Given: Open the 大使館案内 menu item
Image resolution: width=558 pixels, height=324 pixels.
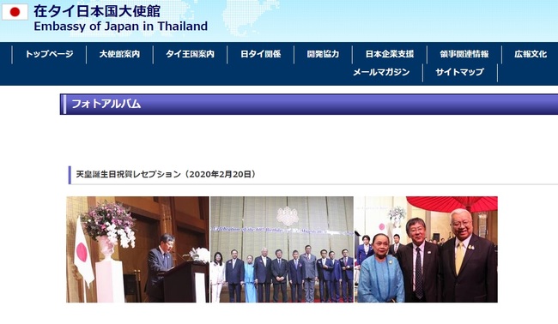Looking at the screenshot, I should [x=119, y=54].
